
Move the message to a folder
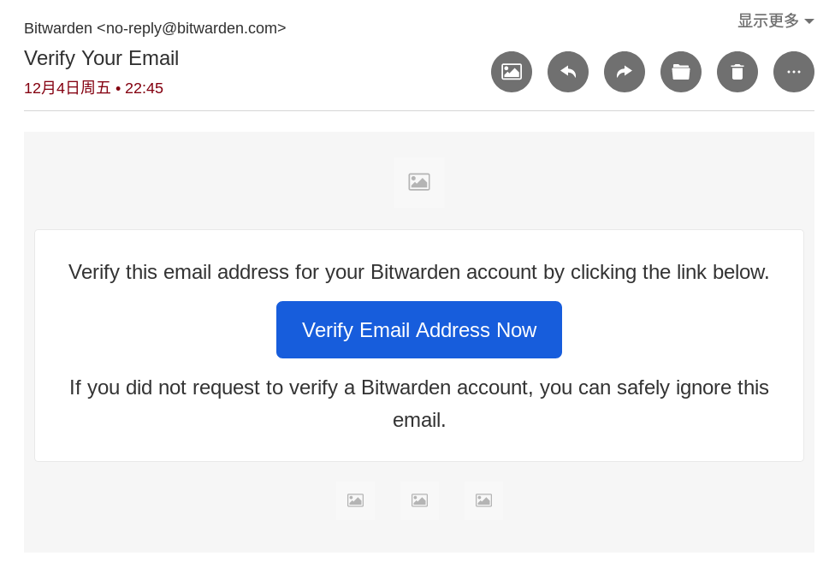point(681,72)
